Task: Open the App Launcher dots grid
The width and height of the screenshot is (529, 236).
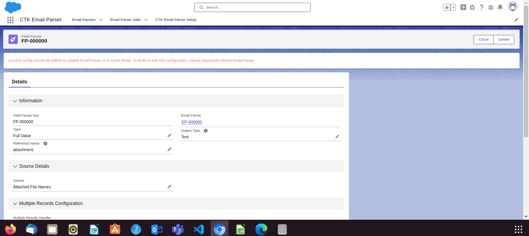Action: pos(10,20)
